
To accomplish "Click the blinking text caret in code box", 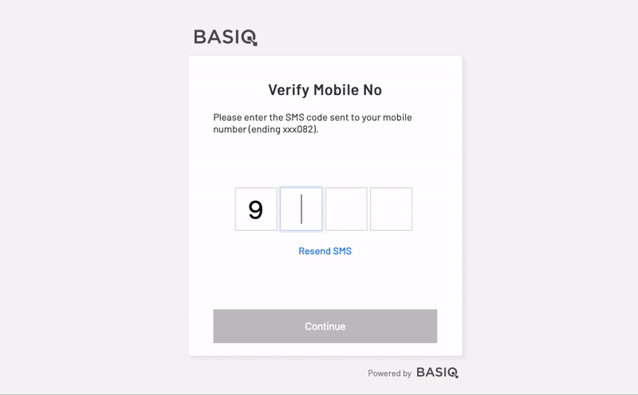I will 301,209.
